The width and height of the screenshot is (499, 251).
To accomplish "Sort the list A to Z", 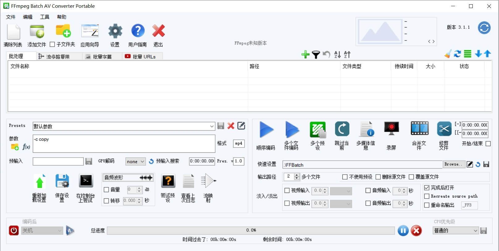I will coord(338,54).
